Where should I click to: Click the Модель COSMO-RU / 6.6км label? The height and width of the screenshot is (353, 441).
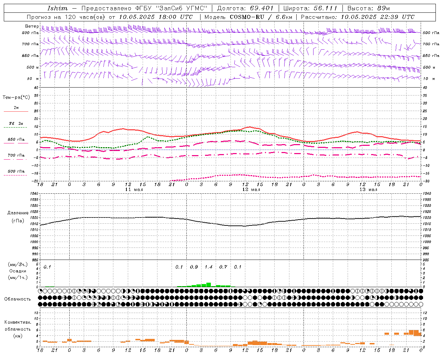[x=248, y=17]
